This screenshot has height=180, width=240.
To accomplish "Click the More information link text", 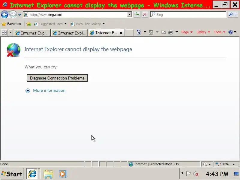I will [x=49, y=91].
